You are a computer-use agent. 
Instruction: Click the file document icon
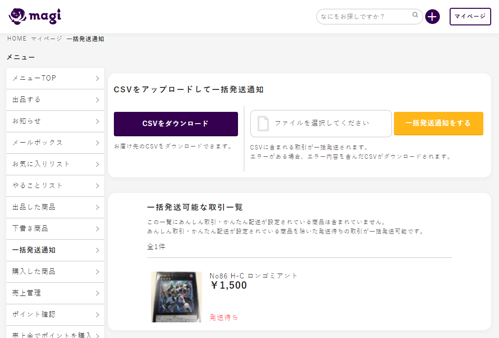point(263,124)
